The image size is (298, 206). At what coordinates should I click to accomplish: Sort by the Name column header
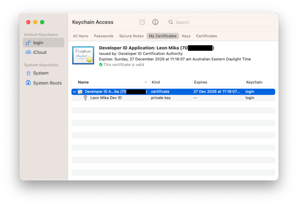point(83,82)
